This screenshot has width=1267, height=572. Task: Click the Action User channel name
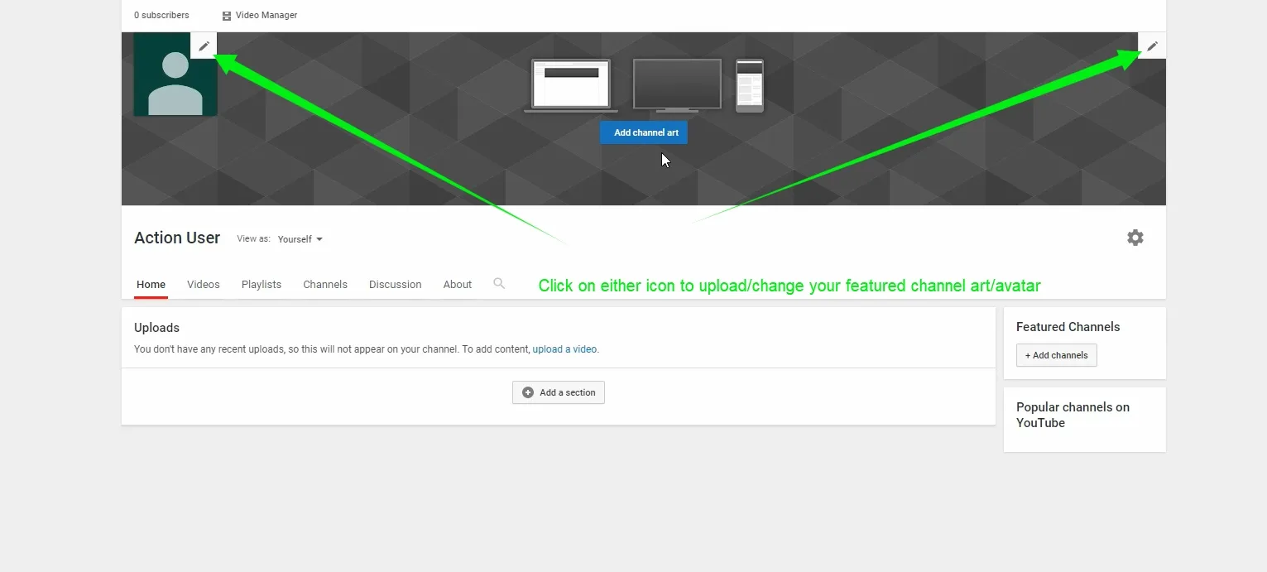tap(177, 238)
